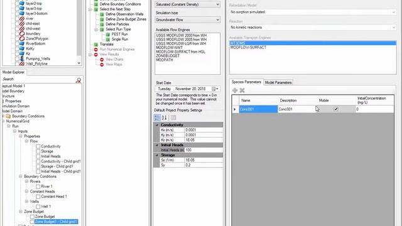
Task: Click the InitialConcentration cell for Conc001
Action: pyautogui.click(x=374, y=109)
